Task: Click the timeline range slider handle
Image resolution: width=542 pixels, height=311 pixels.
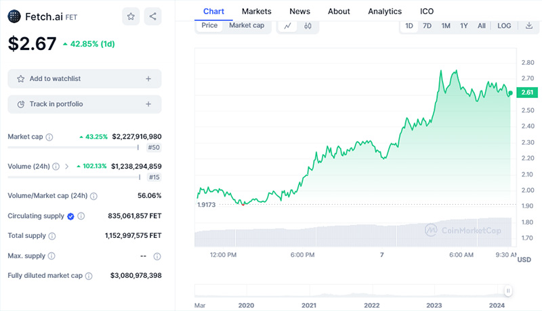Action: 507,290
